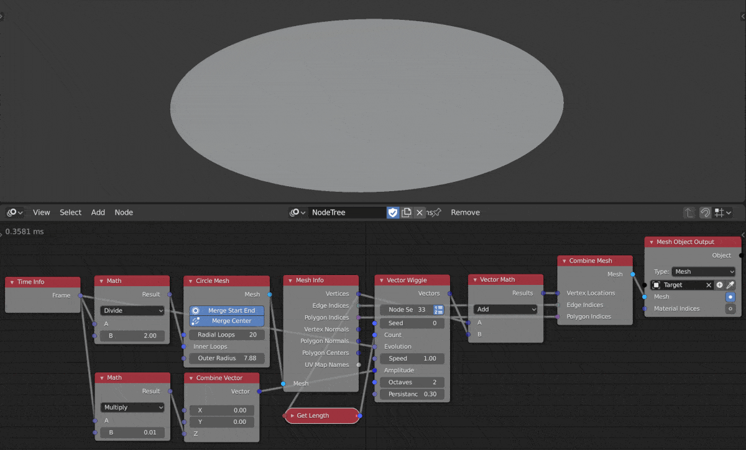
Task: Open the View menu
Action: [42, 212]
